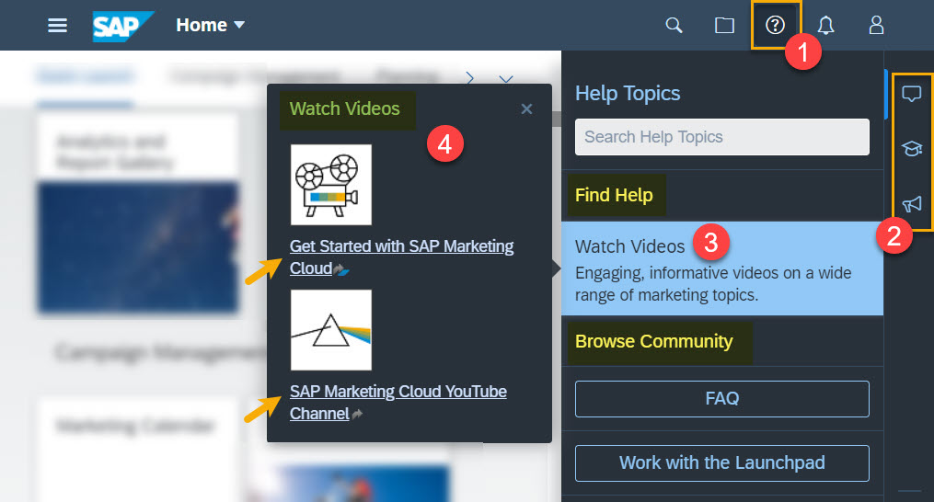Select the graduation cap learning icon

tap(911, 149)
